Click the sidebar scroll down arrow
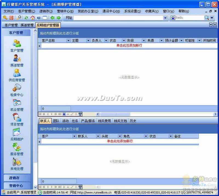This screenshot has width=219, height=196. [36, 187]
